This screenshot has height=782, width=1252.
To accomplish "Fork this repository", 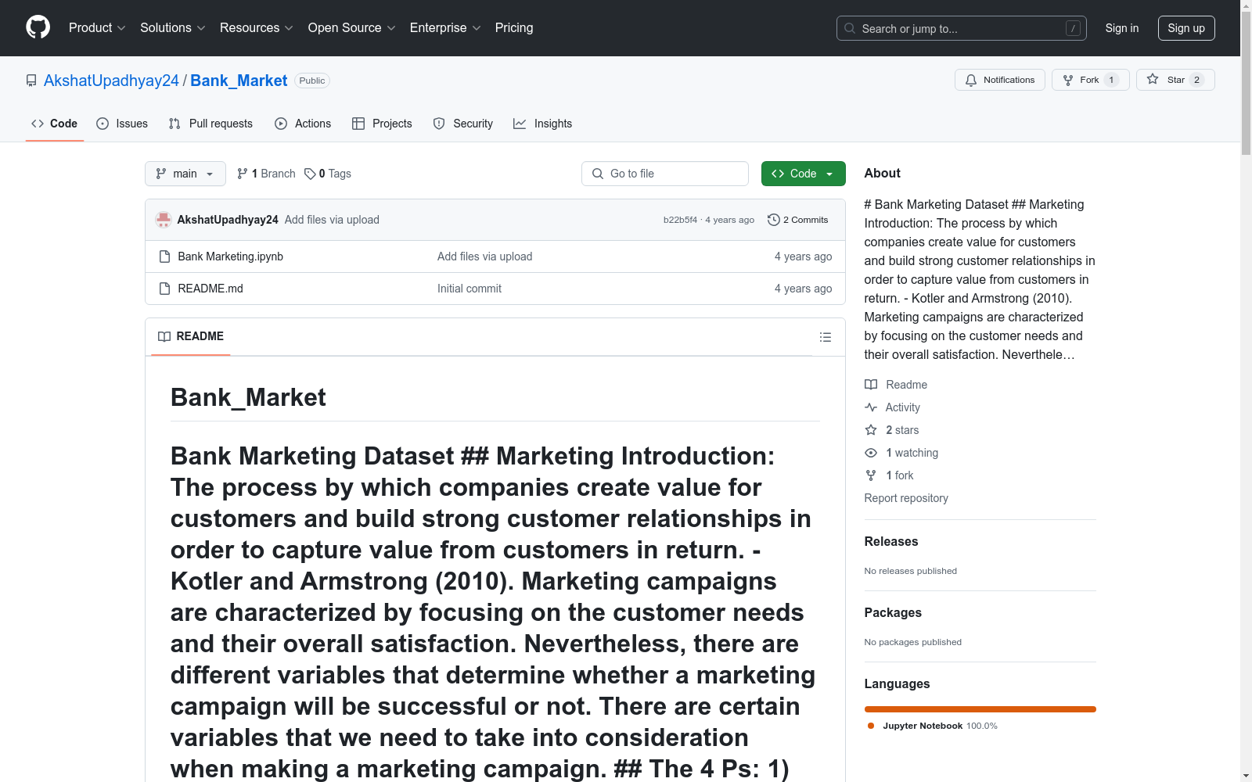I will pos(1091,80).
